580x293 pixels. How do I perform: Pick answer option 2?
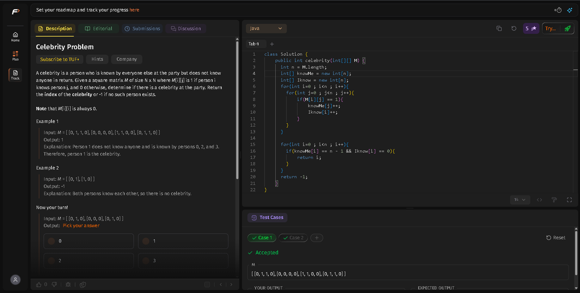click(88, 260)
